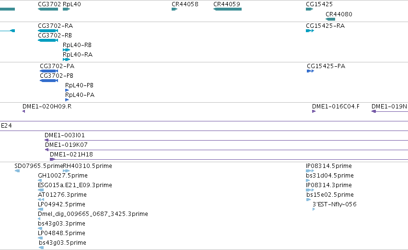This screenshot has height=250, width=408.
Task: Open the RpL40-RB transcript label
Action: tap(77, 45)
